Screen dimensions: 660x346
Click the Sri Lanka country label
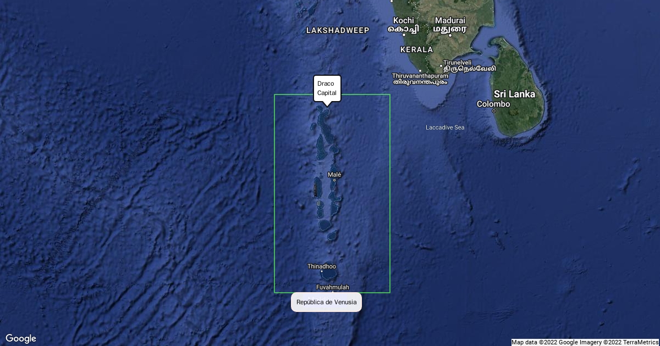pos(514,94)
